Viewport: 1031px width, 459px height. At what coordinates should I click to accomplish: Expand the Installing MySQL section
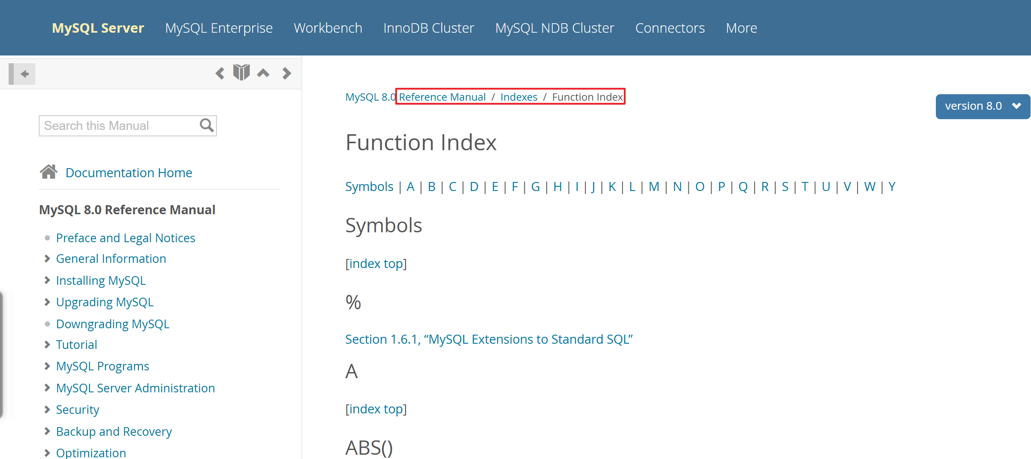pyautogui.click(x=47, y=280)
